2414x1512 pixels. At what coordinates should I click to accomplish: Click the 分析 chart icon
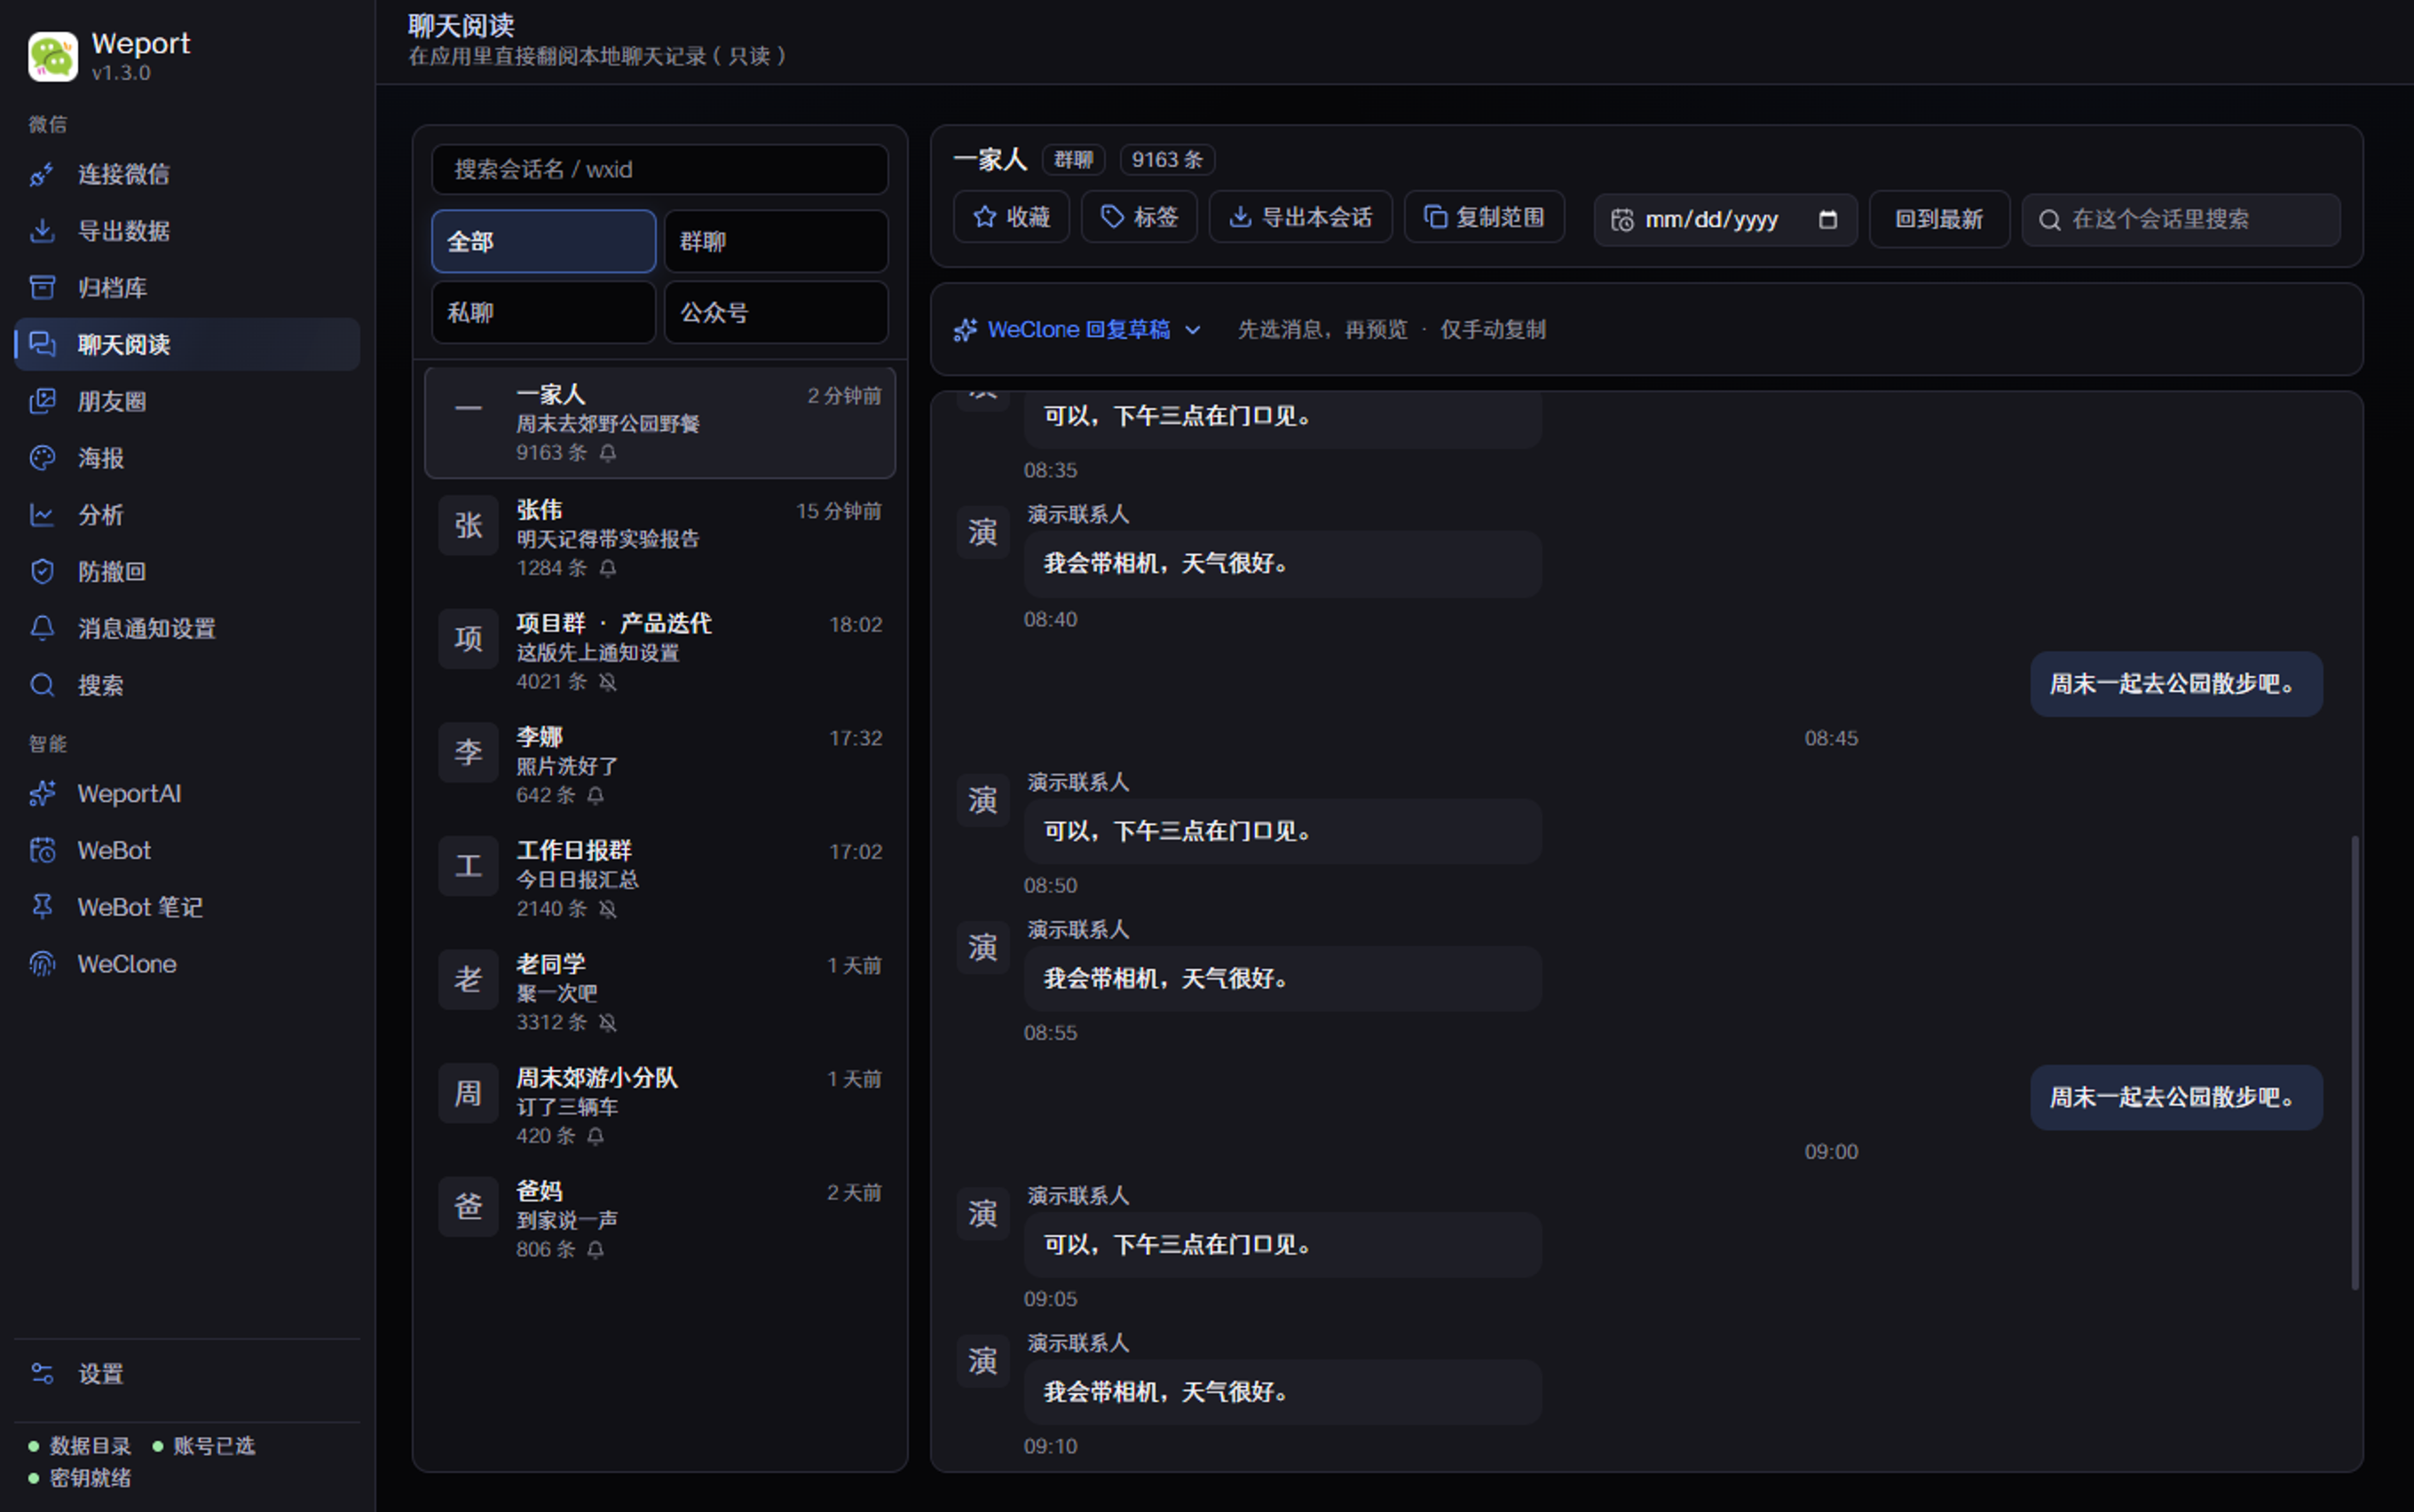click(42, 515)
